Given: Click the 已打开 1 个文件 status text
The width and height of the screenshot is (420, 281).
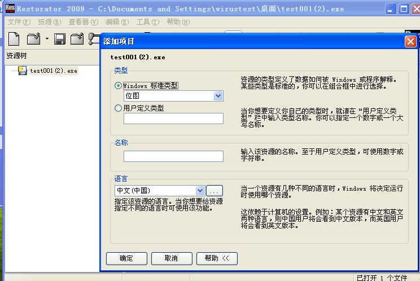Looking at the screenshot, I should [x=382, y=278].
